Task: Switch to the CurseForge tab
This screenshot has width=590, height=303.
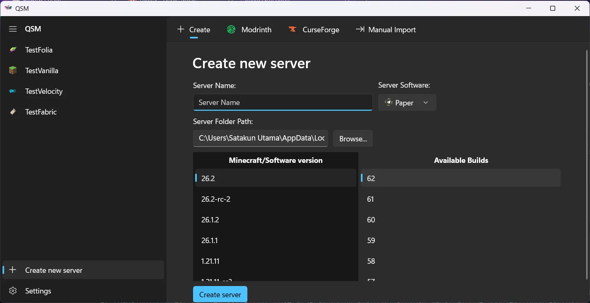Action: pyautogui.click(x=314, y=30)
